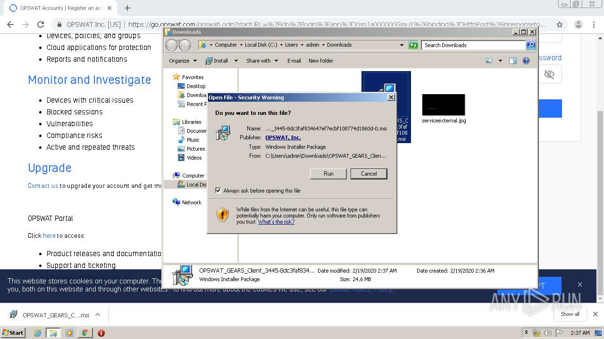Viewport: 604px width, 339px height.
Task: Select Libraries in navigation pane
Action: [187, 122]
